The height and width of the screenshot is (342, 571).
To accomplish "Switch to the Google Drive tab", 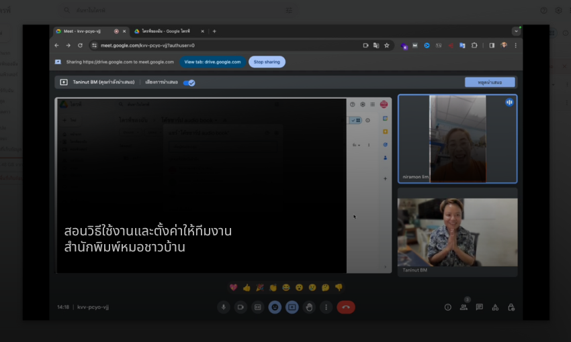I will point(161,31).
